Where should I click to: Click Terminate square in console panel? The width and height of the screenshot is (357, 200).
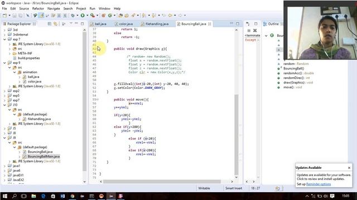pyautogui.click(x=249, y=31)
